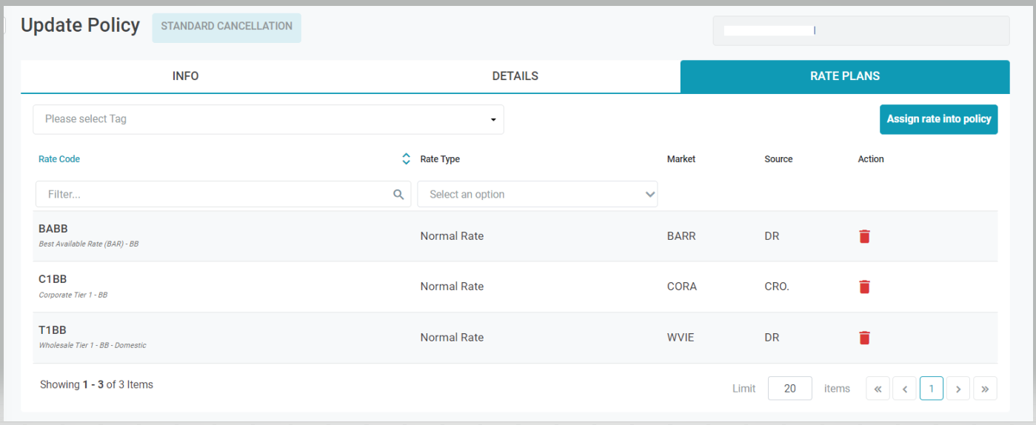This screenshot has width=1036, height=425.
Task: Open the DETAILS tab
Action: click(x=515, y=76)
